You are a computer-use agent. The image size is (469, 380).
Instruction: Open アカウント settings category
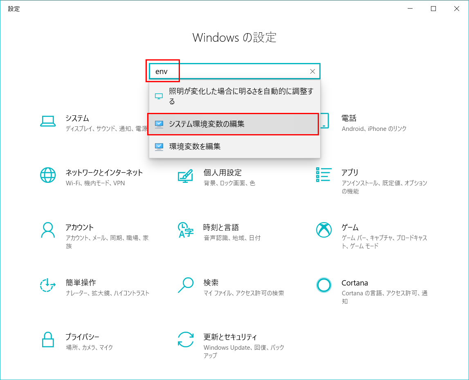tap(80, 227)
